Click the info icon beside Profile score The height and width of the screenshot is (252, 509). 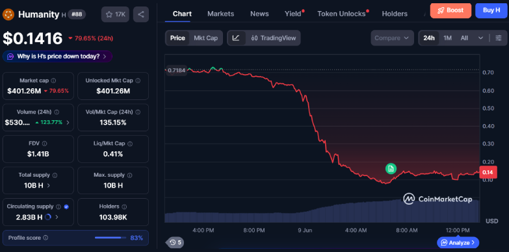(46, 238)
